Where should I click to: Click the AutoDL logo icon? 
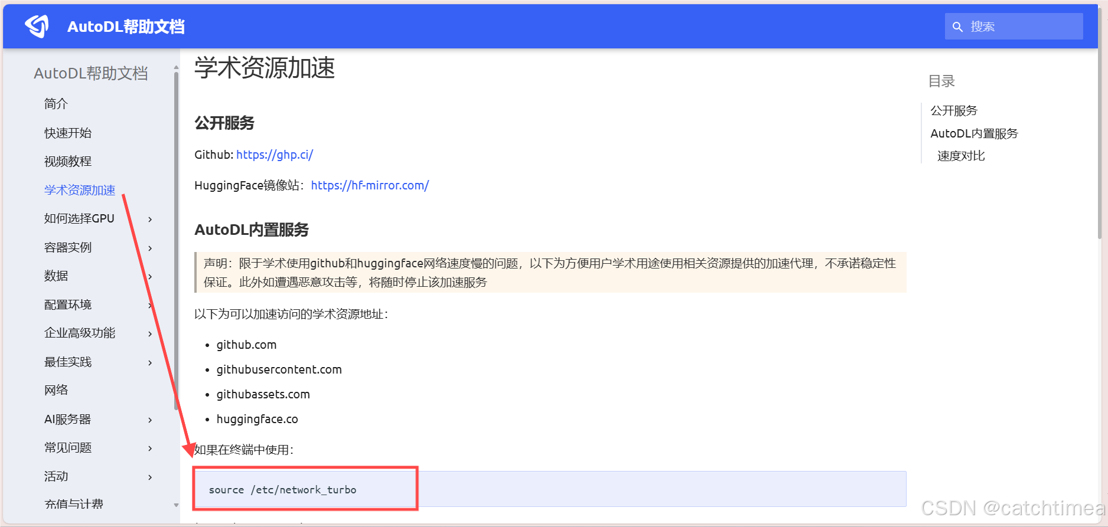37,26
